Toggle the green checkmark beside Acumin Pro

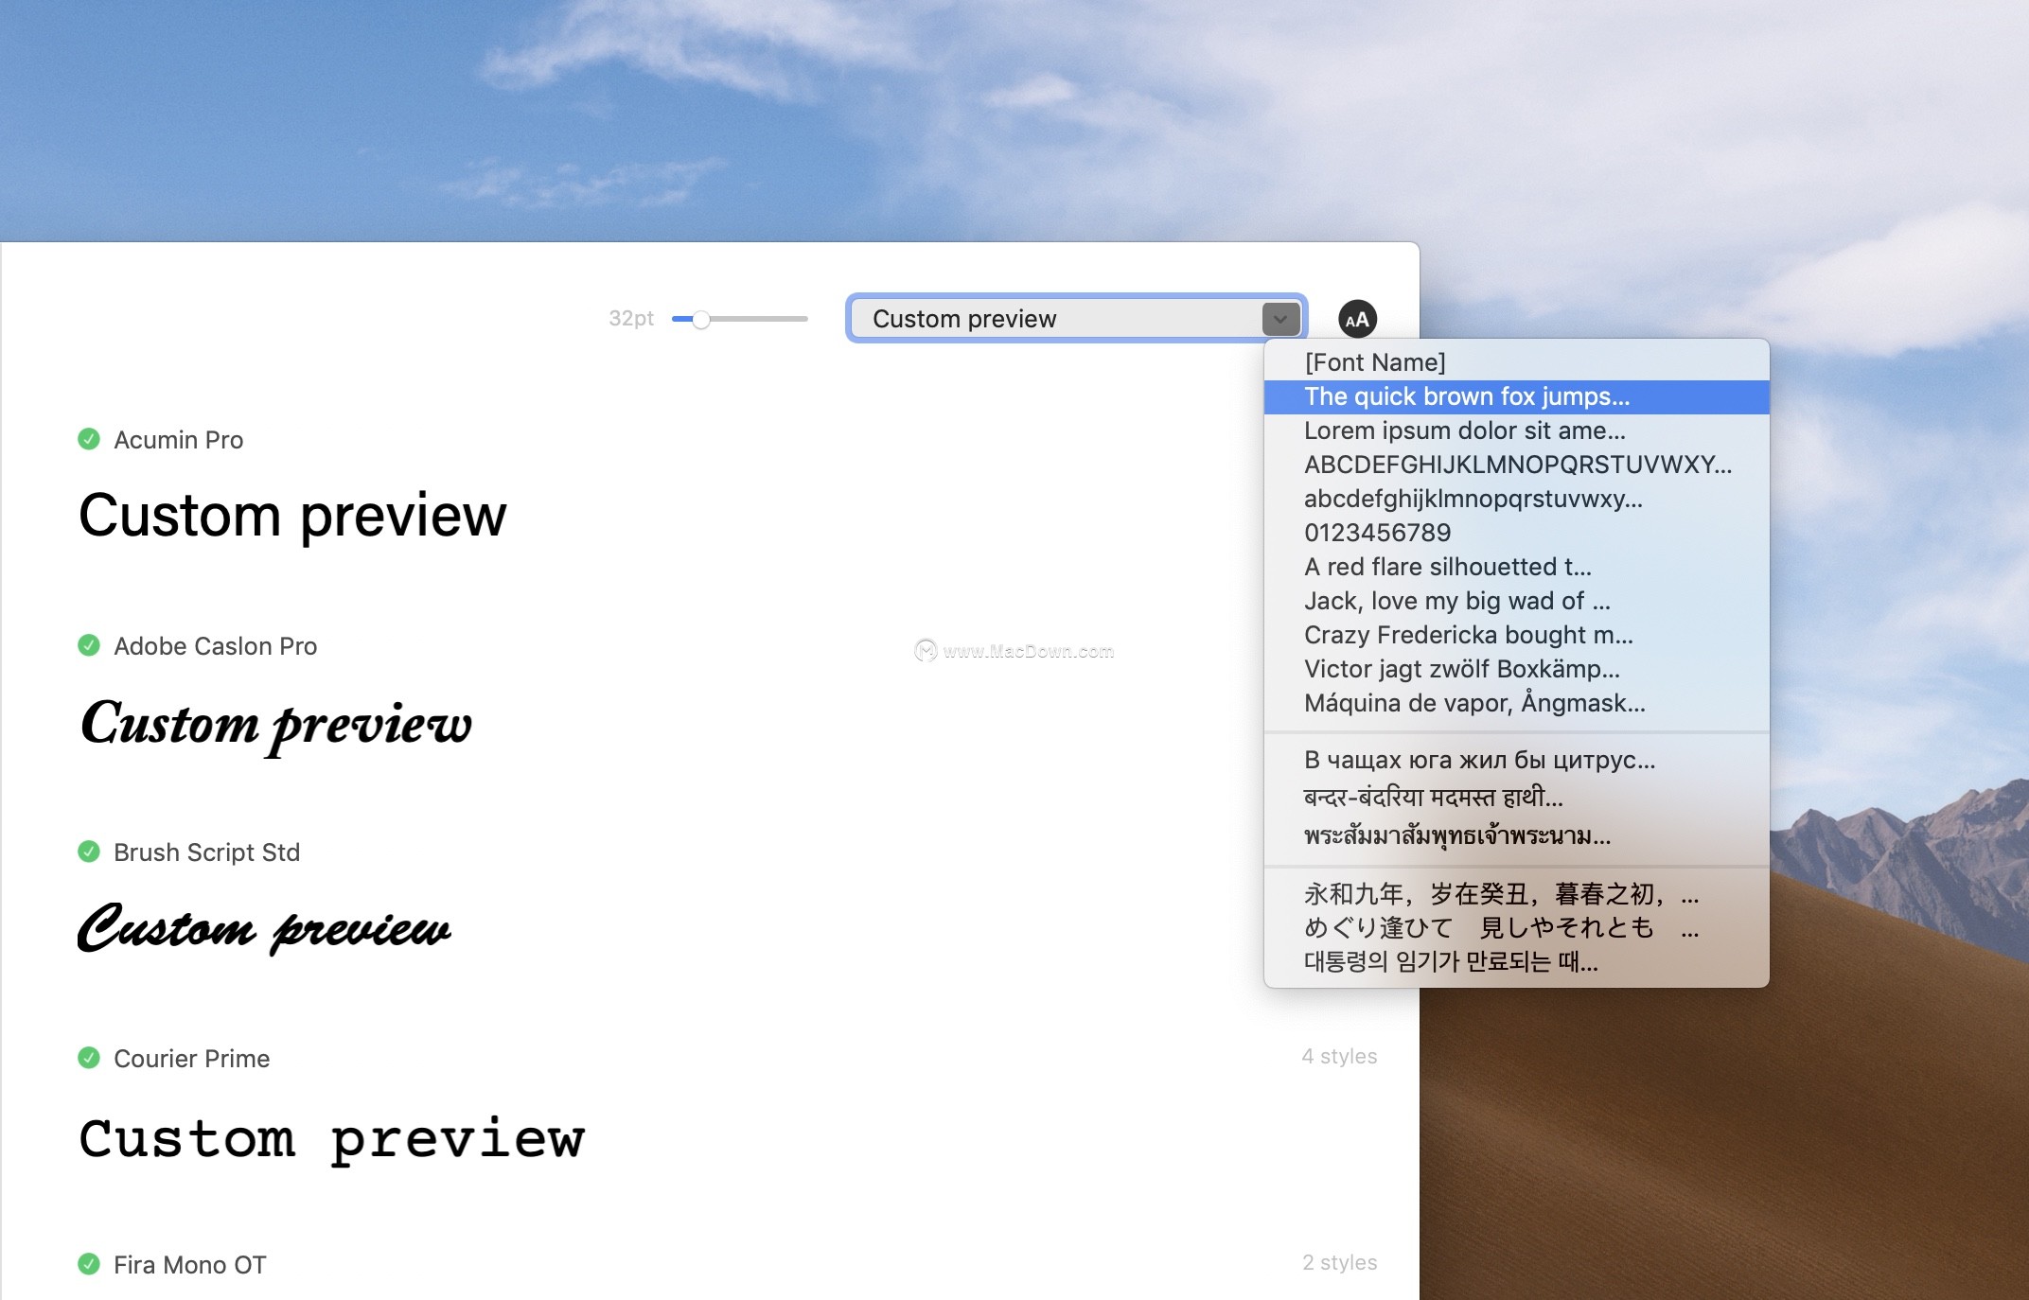[x=89, y=439]
